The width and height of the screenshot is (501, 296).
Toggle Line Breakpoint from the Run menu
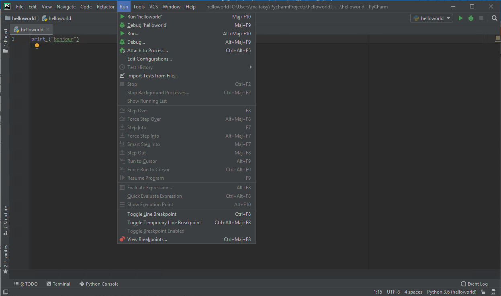click(x=152, y=214)
